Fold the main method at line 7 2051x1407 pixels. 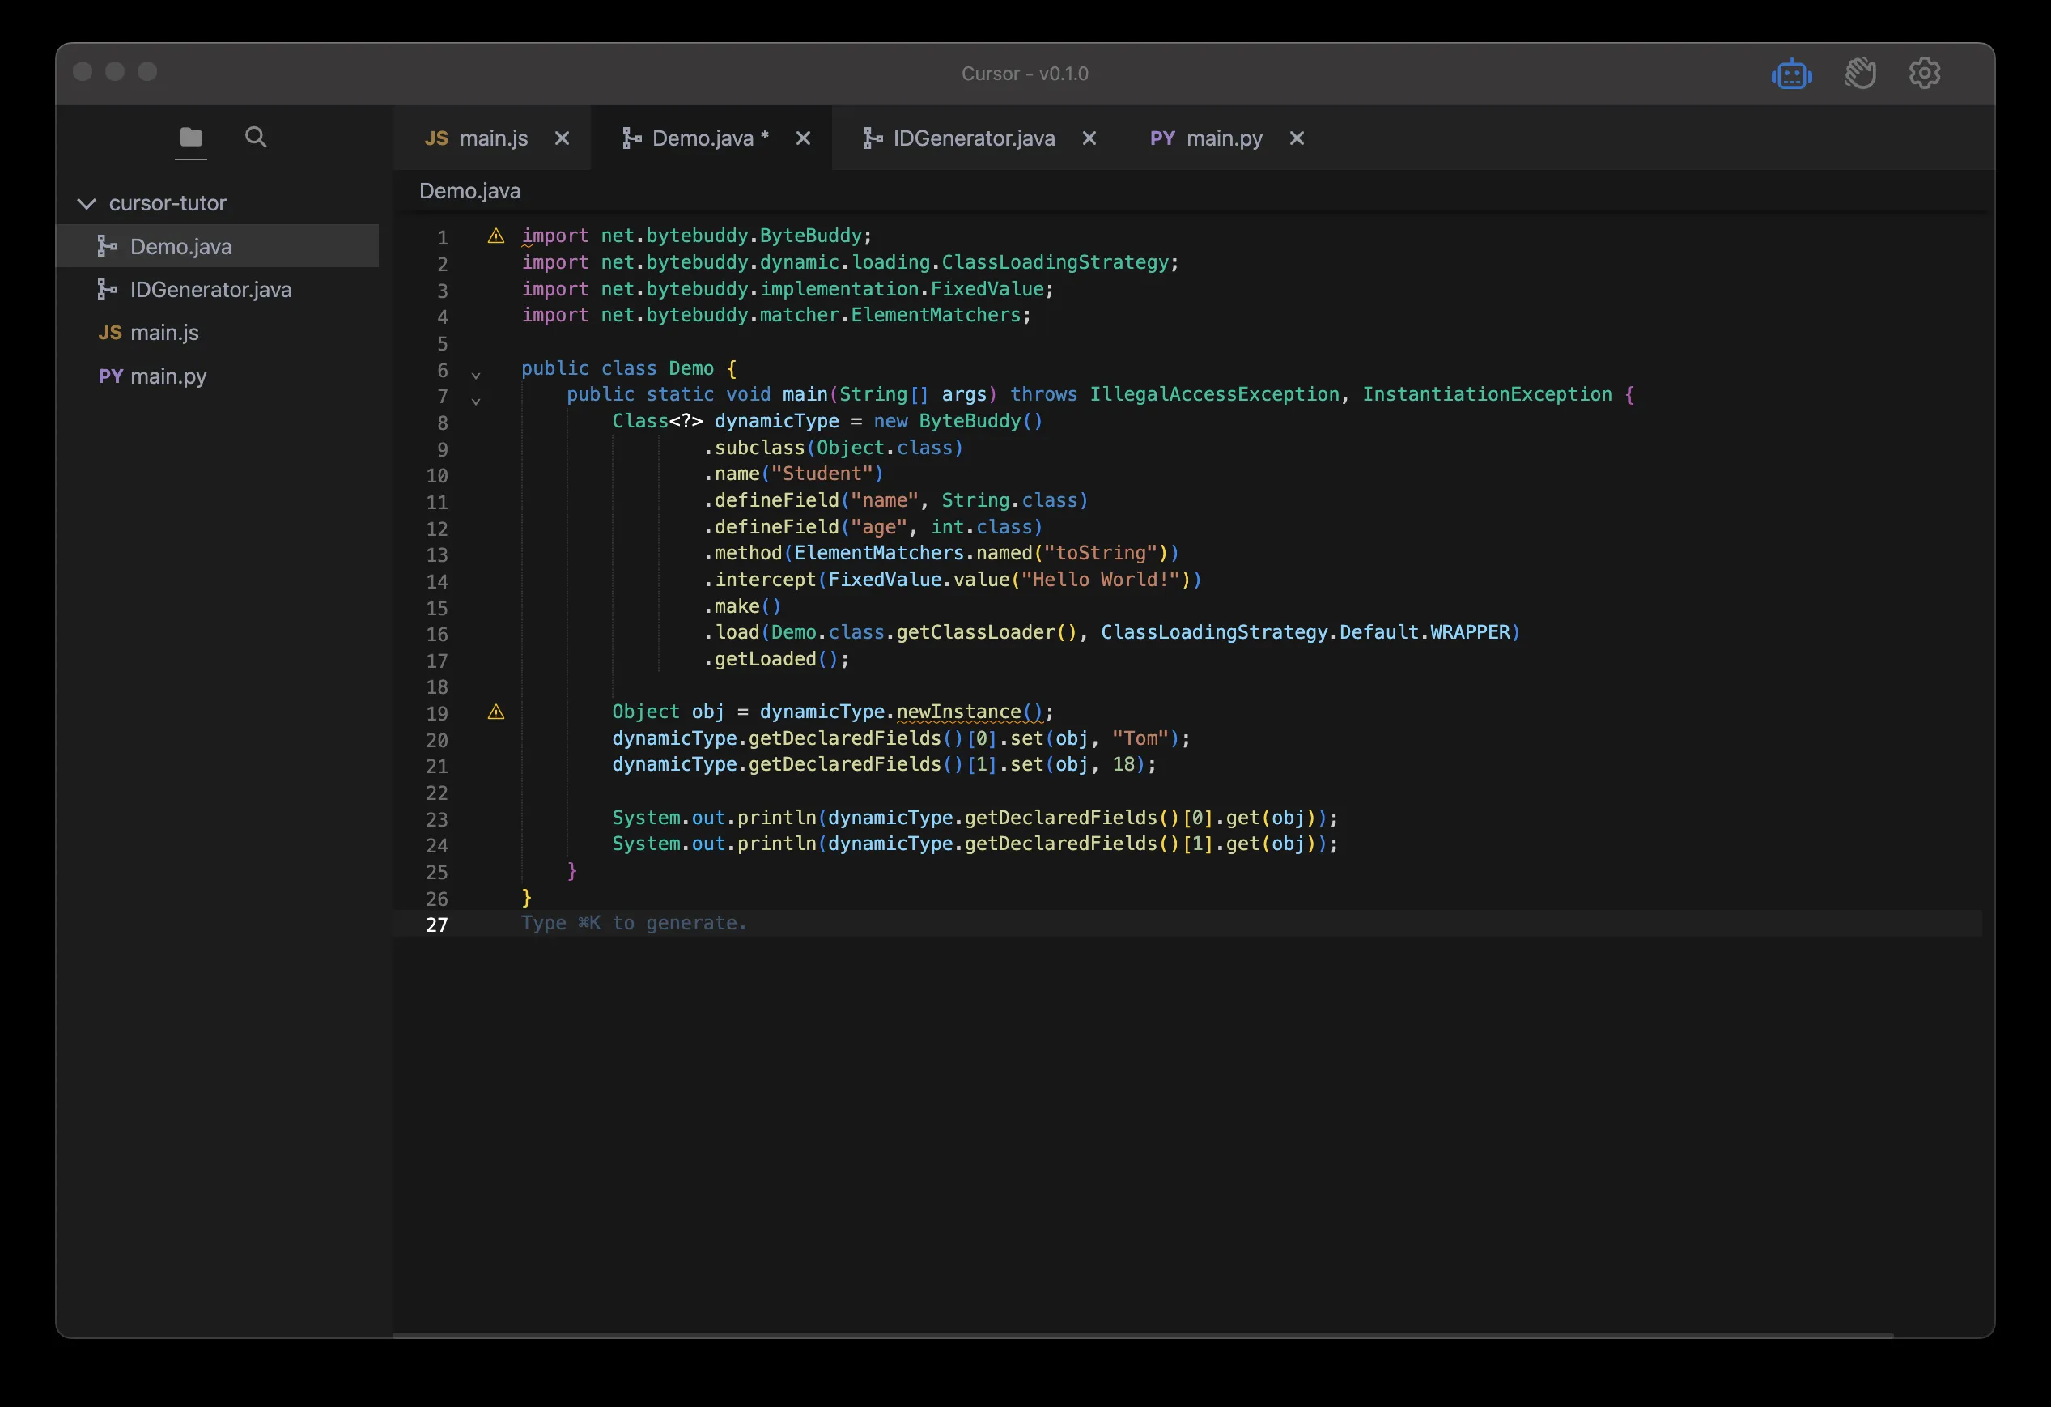coord(476,402)
